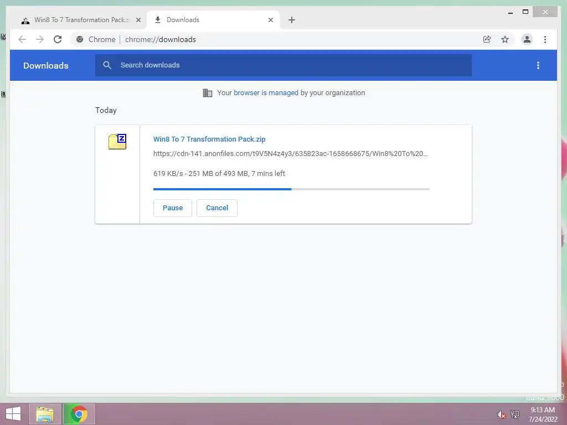Image resolution: width=567 pixels, height=425 pixels.
Task: Cancel the zip download
Action: pos(217,208)
